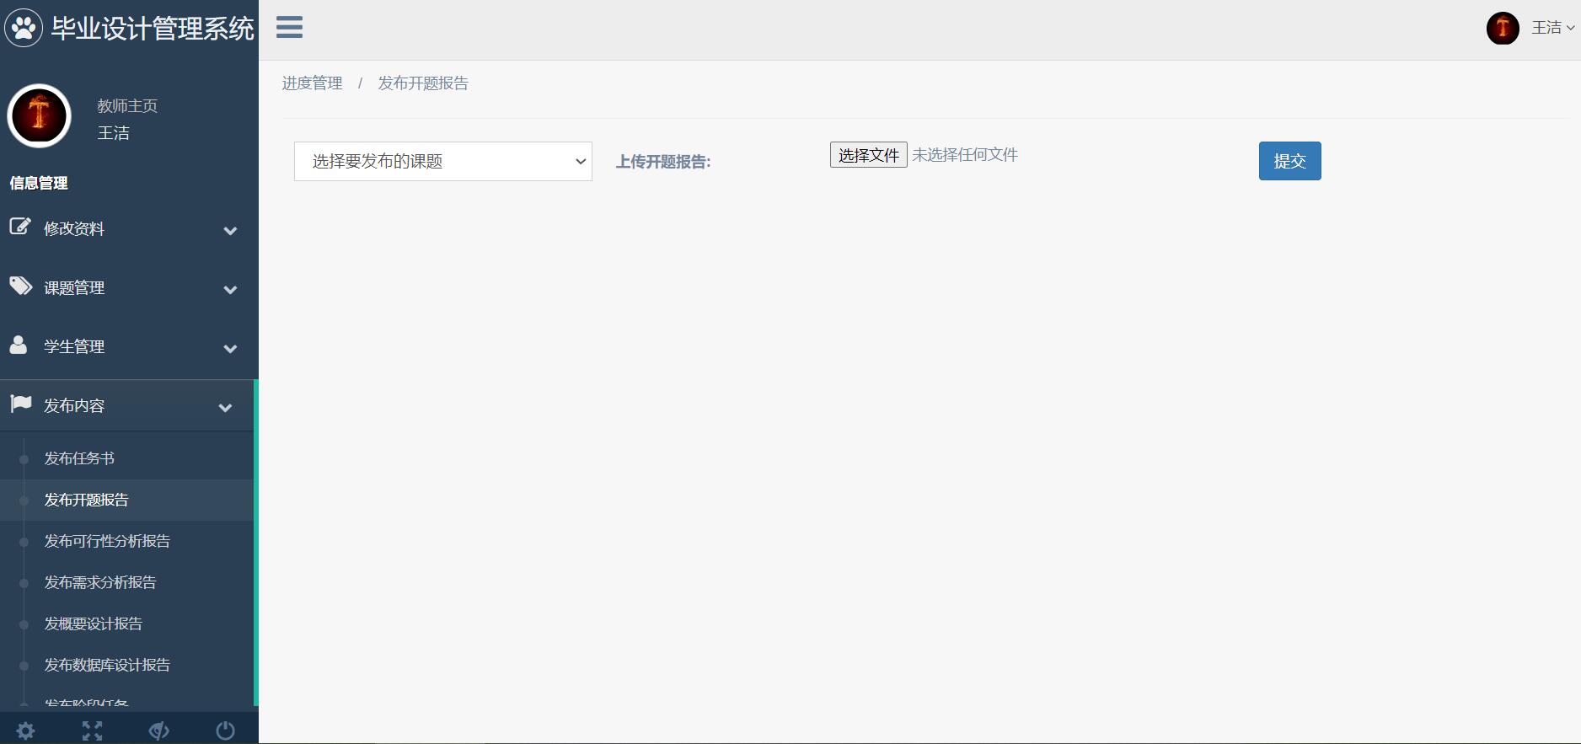Click 王洁 name under 教师主页
Viewport: 1581px width, 744px height.
(114, 133)
